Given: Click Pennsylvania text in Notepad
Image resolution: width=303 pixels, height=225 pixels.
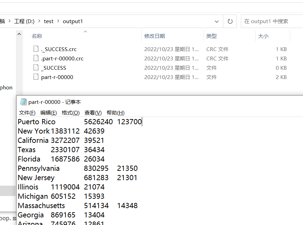Looking at the screenshot, I should pyautogui.click(x=39, y=168).
